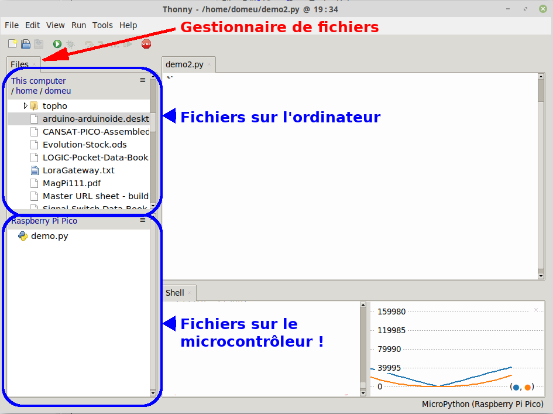The width and height of the screenshot is (553, 414).
Task: Select LoraGateway.txt file
Action: click(78, 170)
